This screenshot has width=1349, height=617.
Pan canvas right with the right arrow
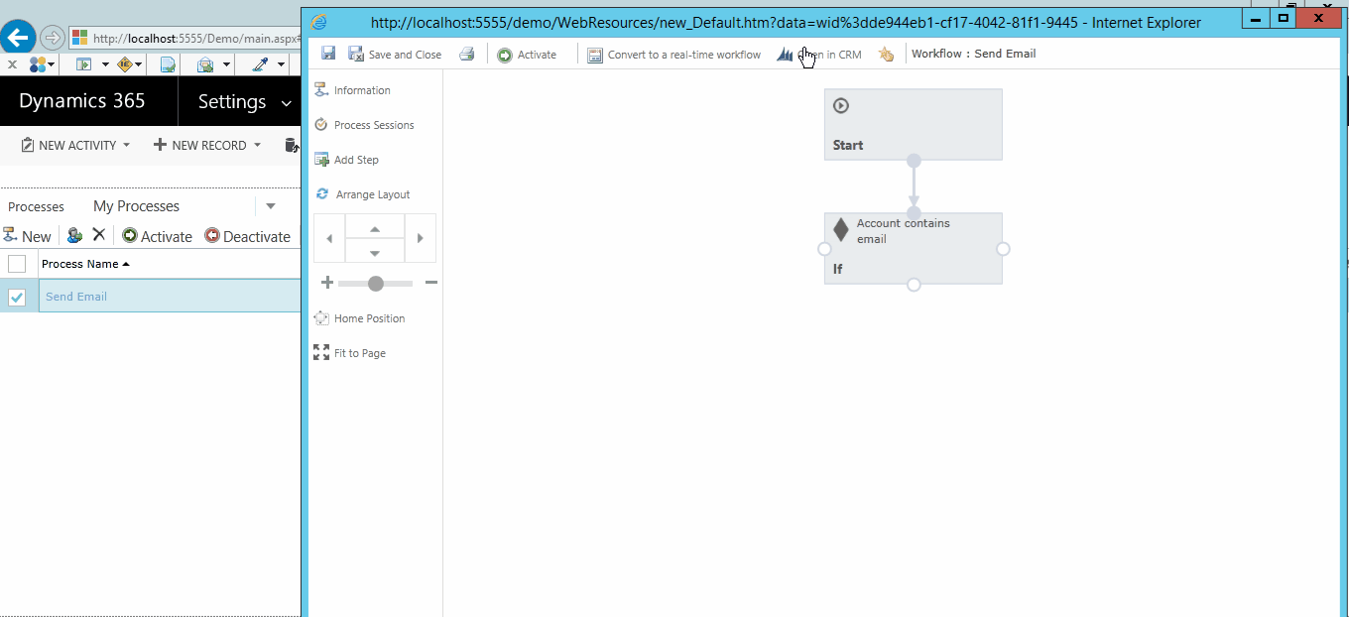(421, 239)
